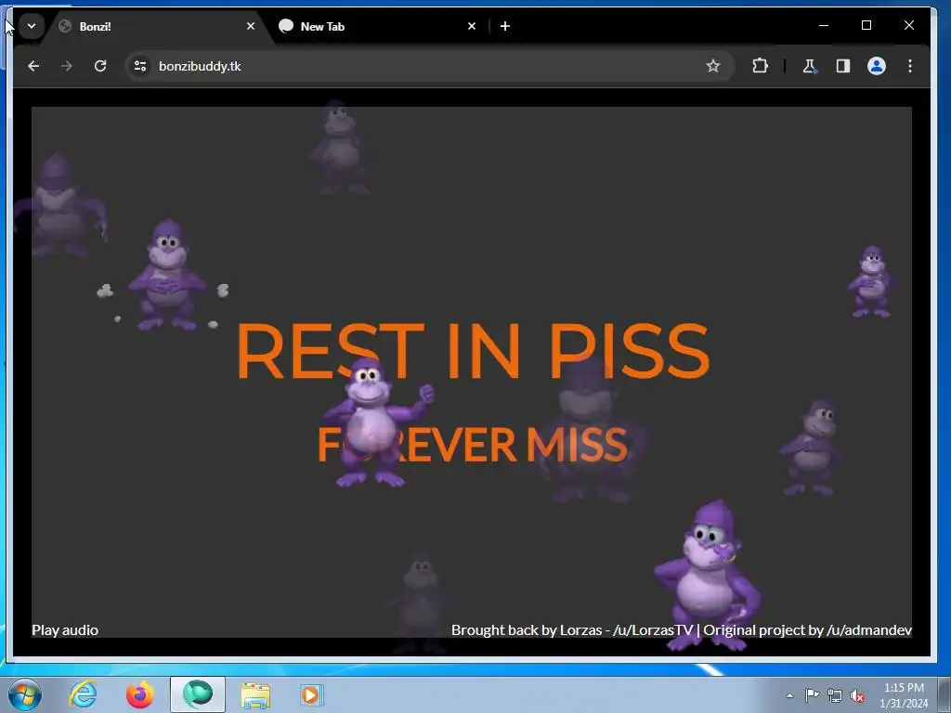This screenshot has height=713, width=951.
Task: Click the bonzibuddy.tk address field
Action: pyautogui.click(x=430, y=66)
